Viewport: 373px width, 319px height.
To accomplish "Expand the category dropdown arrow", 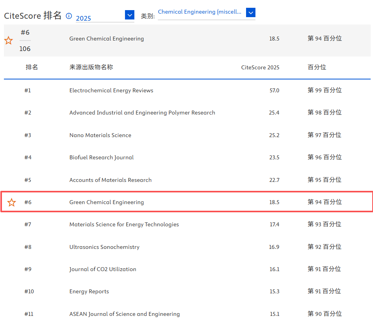I will [251, 12].
